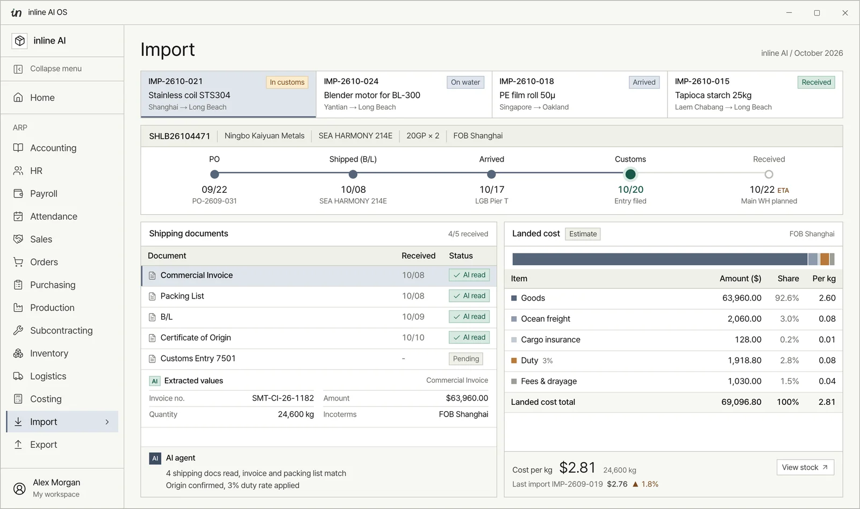Select the Packing List document row
860x509 pixels.
pyautogui.click(x=319, y=296)
